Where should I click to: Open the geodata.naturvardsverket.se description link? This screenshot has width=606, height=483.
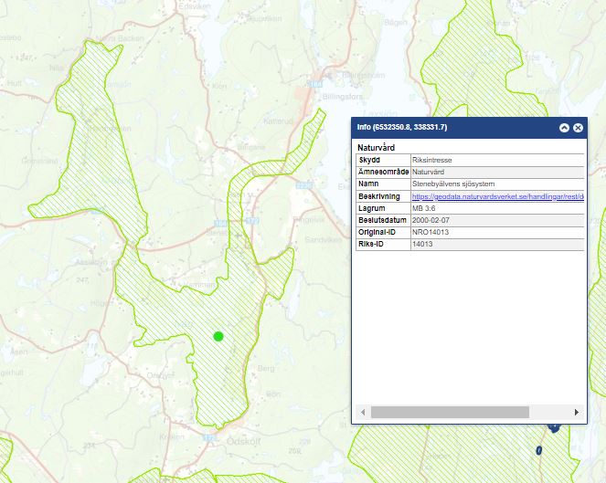(x=497, y=196)
